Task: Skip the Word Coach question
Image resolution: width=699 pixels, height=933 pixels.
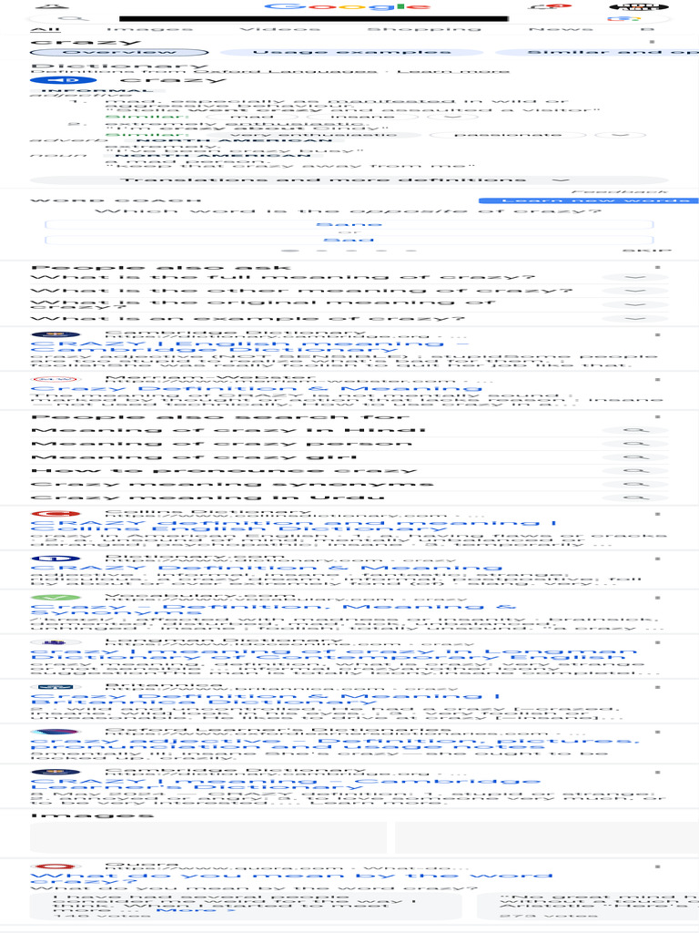Action: click(x=647, y=251)
